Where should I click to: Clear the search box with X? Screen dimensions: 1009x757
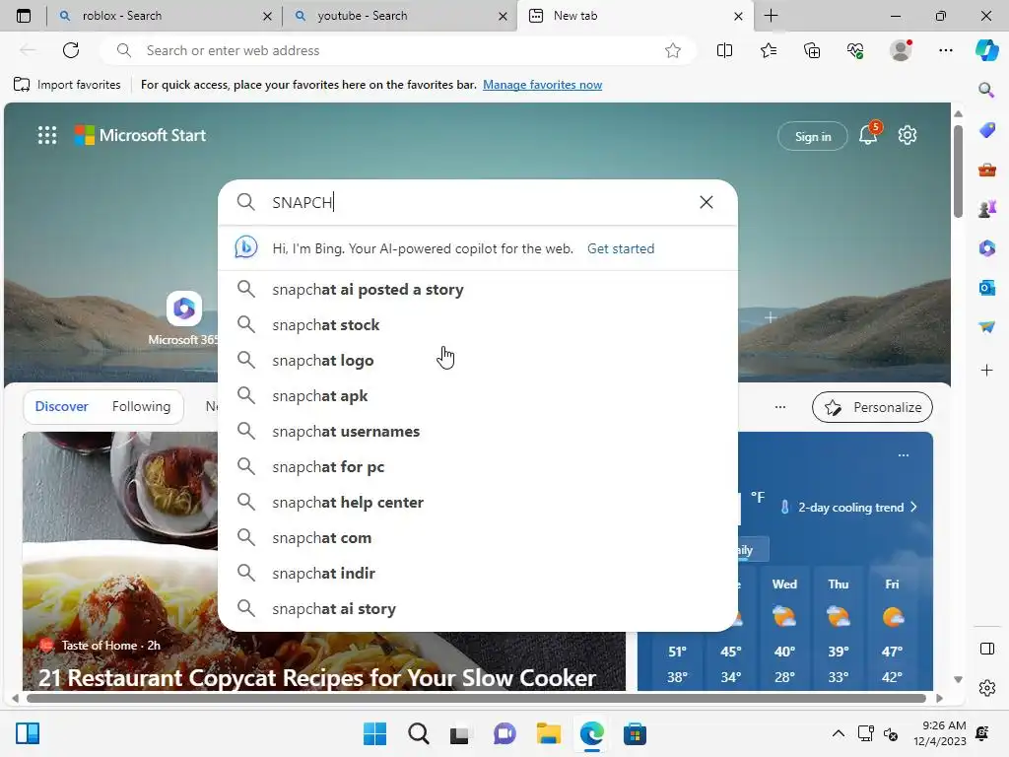[x=706, y=202]
